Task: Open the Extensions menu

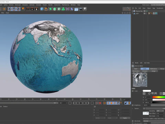Action: click(57, 5)
